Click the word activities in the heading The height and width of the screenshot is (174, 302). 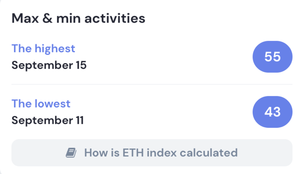tap(115, 18)
